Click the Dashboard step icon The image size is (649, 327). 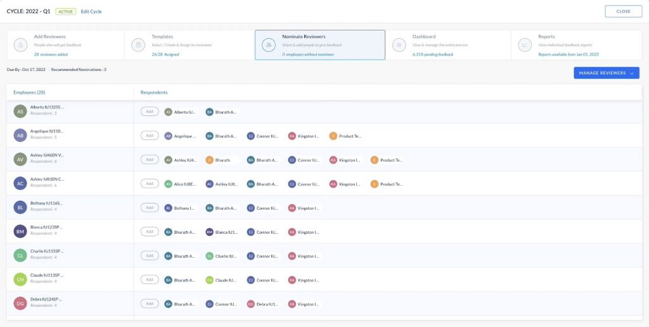point(399,45)
